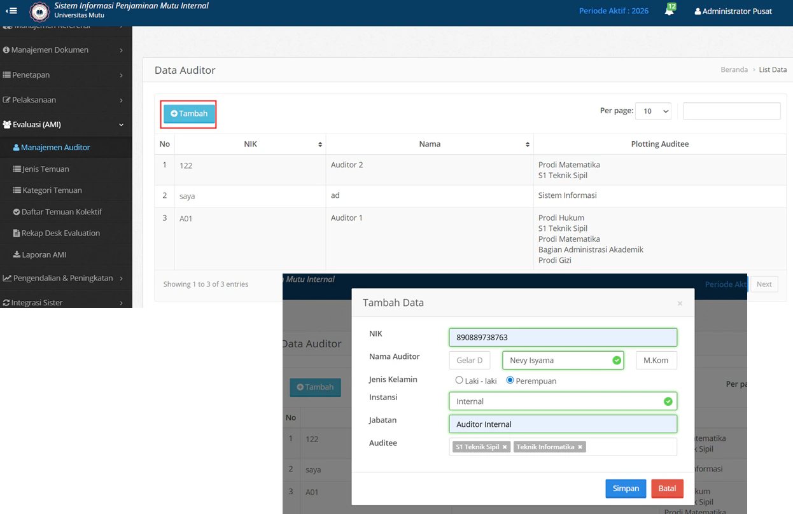This screenshot has width=793, height=514.
Task: Click the Batal button
Action: tap(667, 489)
